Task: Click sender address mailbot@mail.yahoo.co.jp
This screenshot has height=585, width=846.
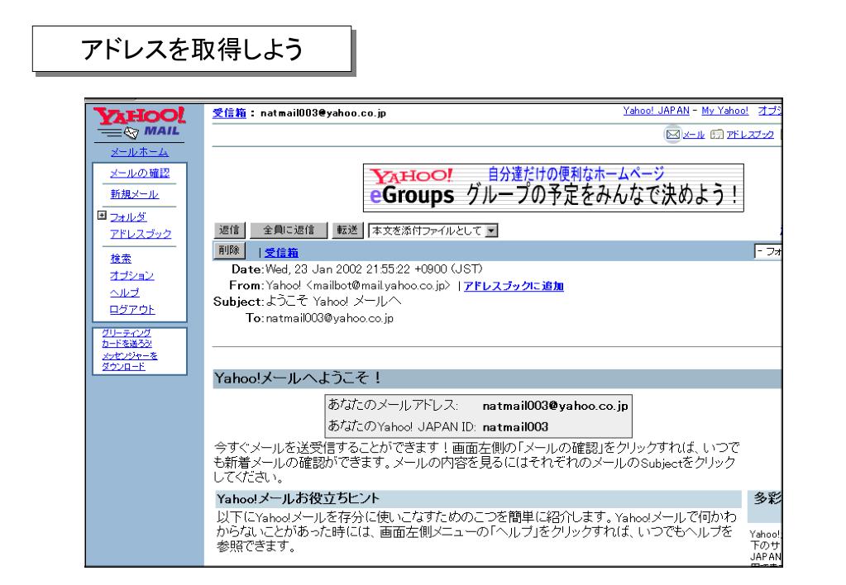Action: click(380, 286)
